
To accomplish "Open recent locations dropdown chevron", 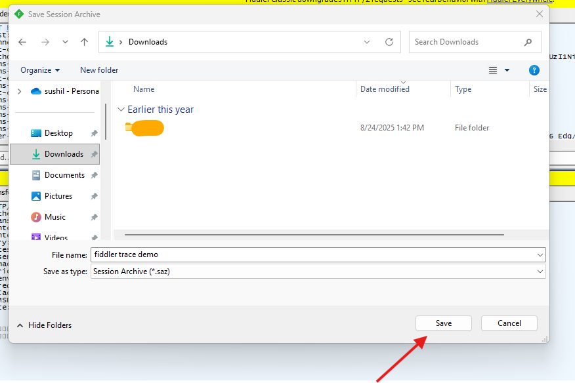I will (65, 42).
